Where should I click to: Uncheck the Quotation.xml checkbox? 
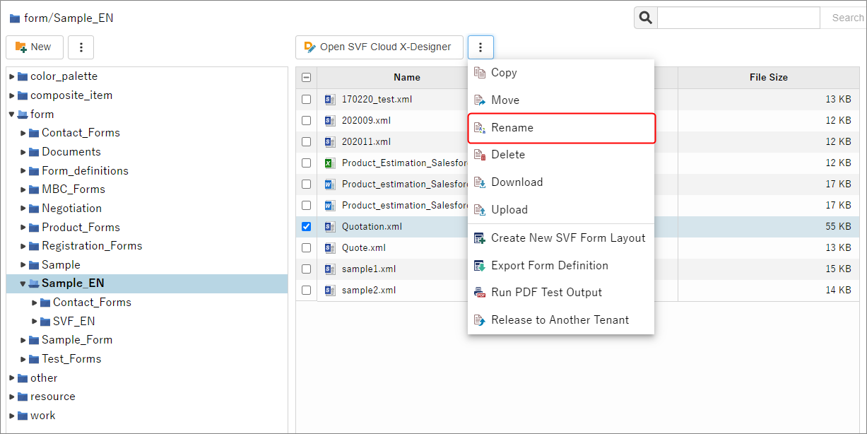pos(306,227)
